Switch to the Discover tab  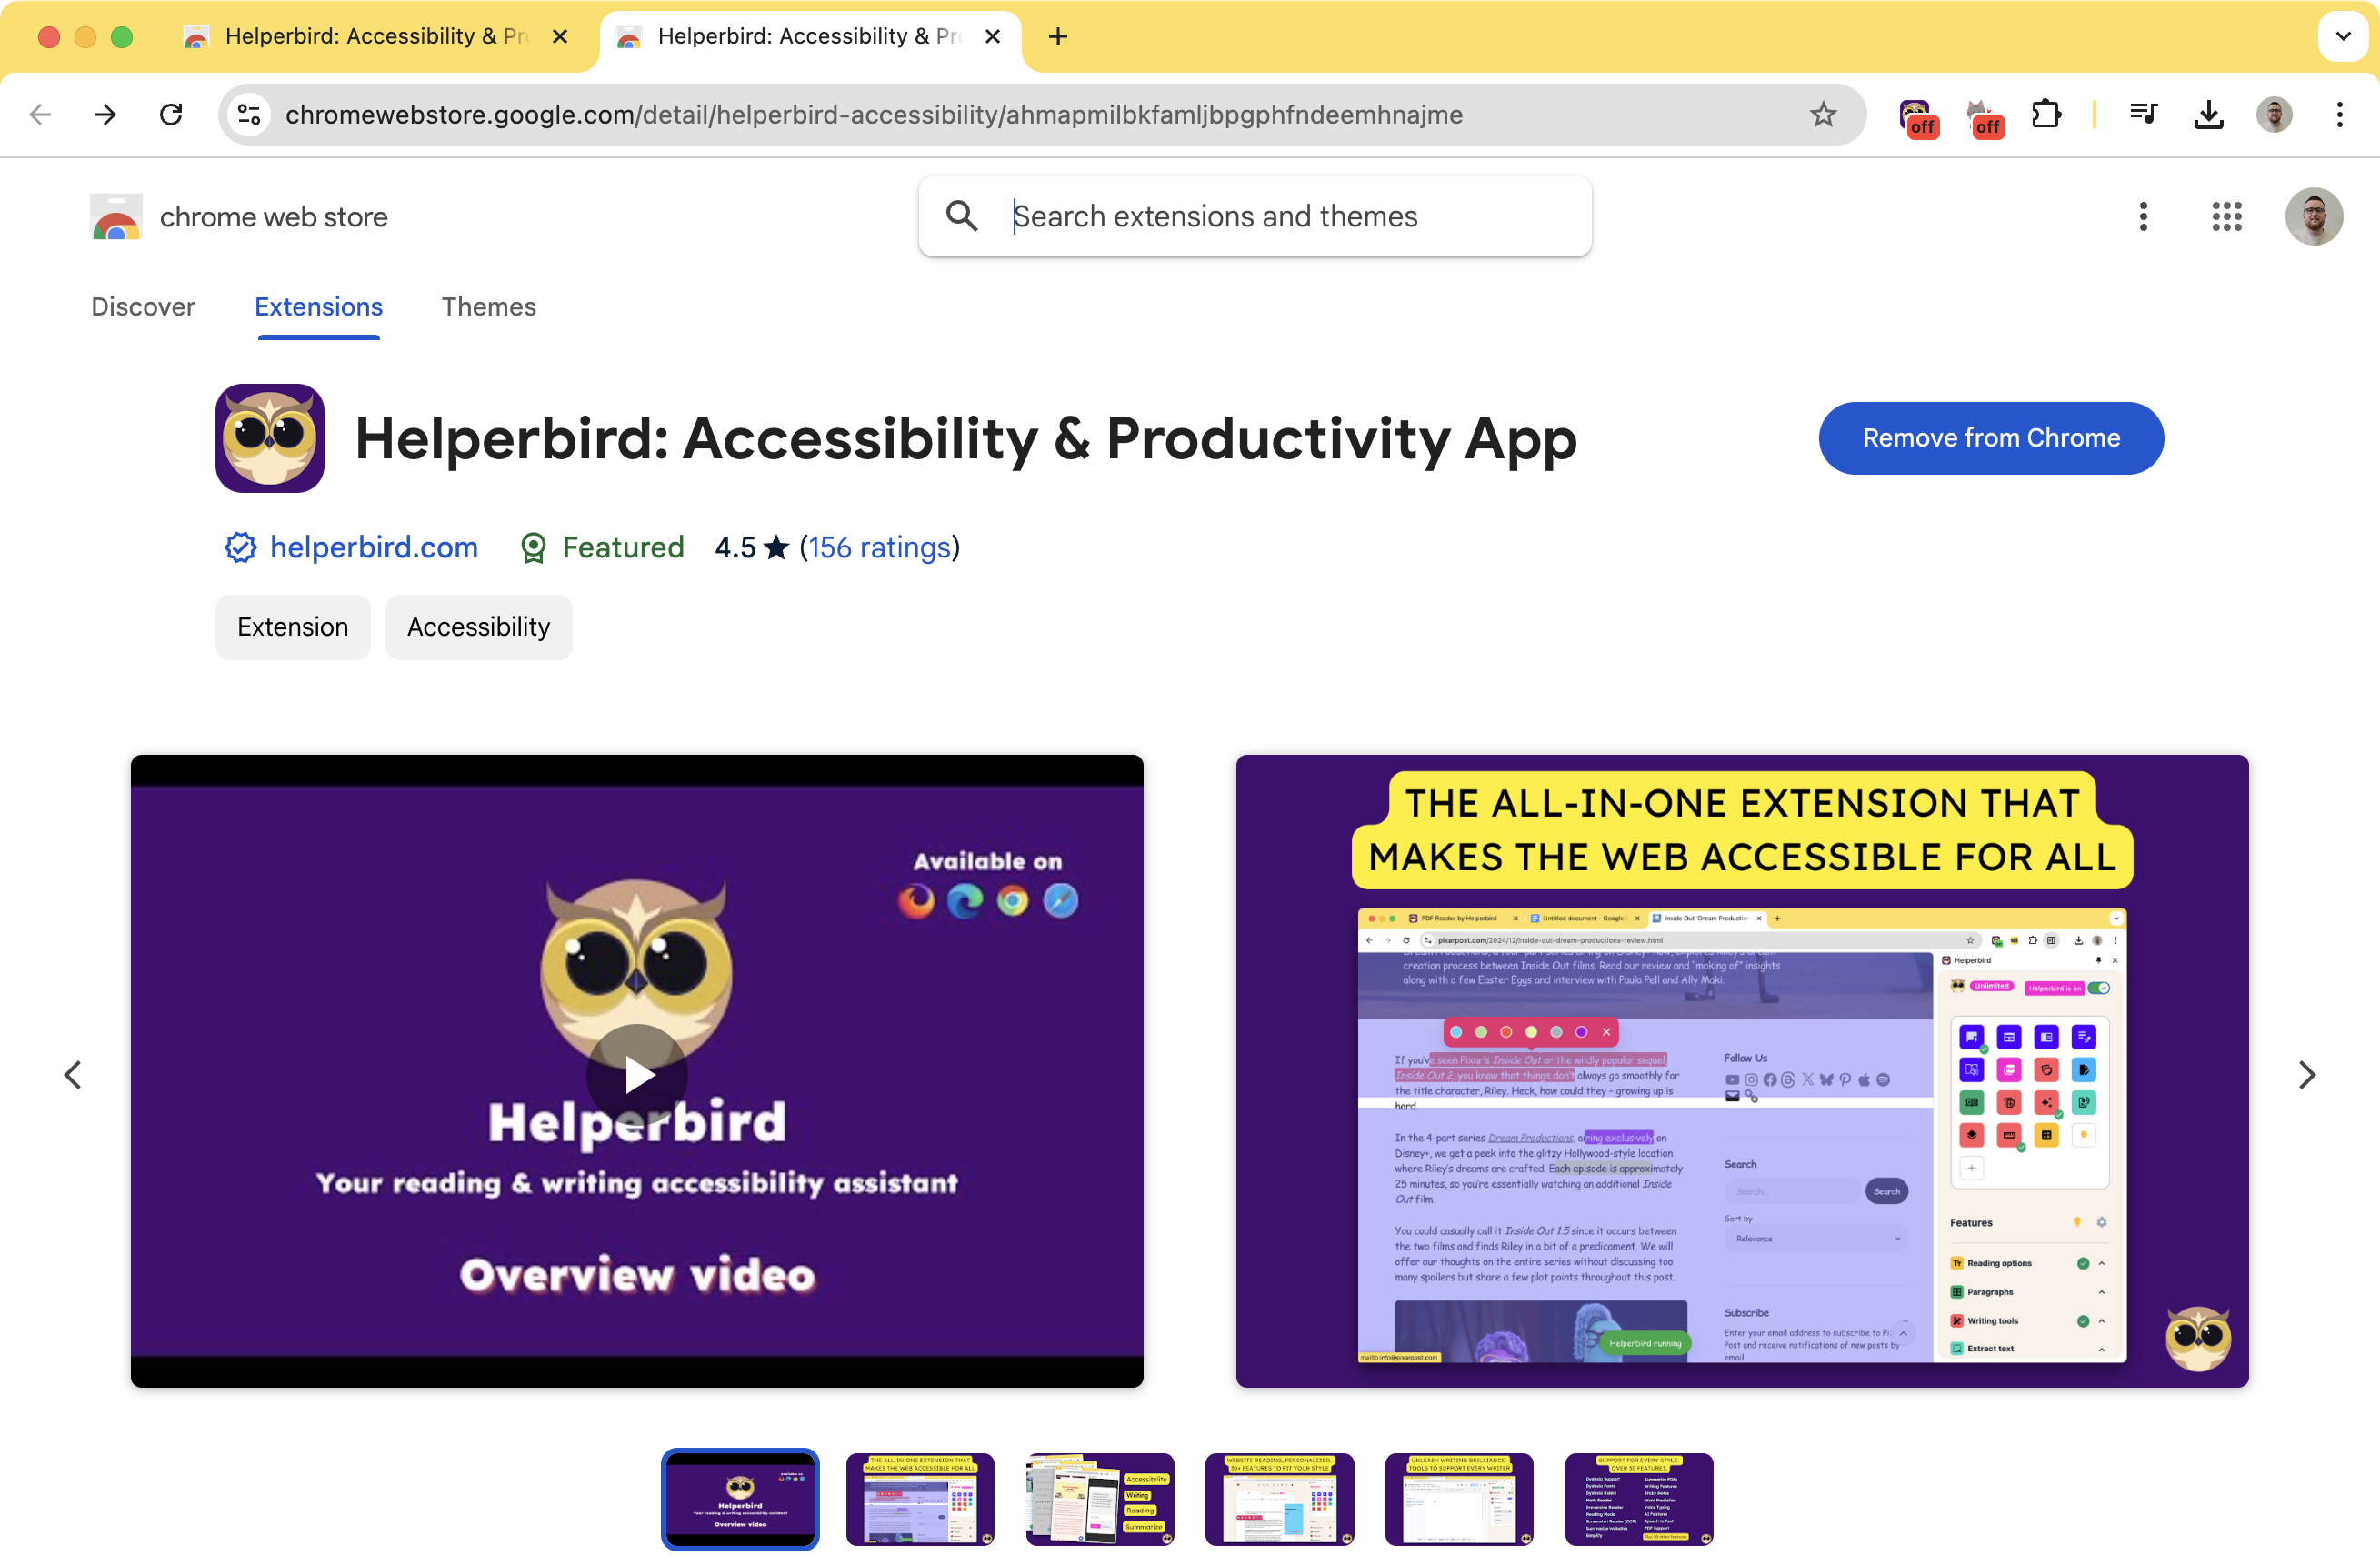click(x=143, y=306)
